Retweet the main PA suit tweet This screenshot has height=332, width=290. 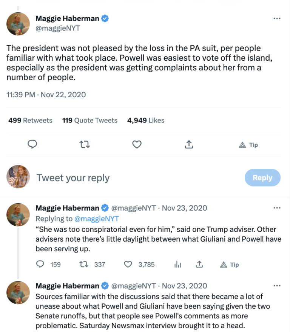pyautogui.click(x=85, y=144)
